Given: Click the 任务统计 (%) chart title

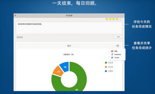Looking at the screenshot, I should click(x=69, y=54).
